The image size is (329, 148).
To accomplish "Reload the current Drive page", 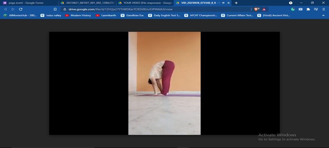I will pos(21,9).
